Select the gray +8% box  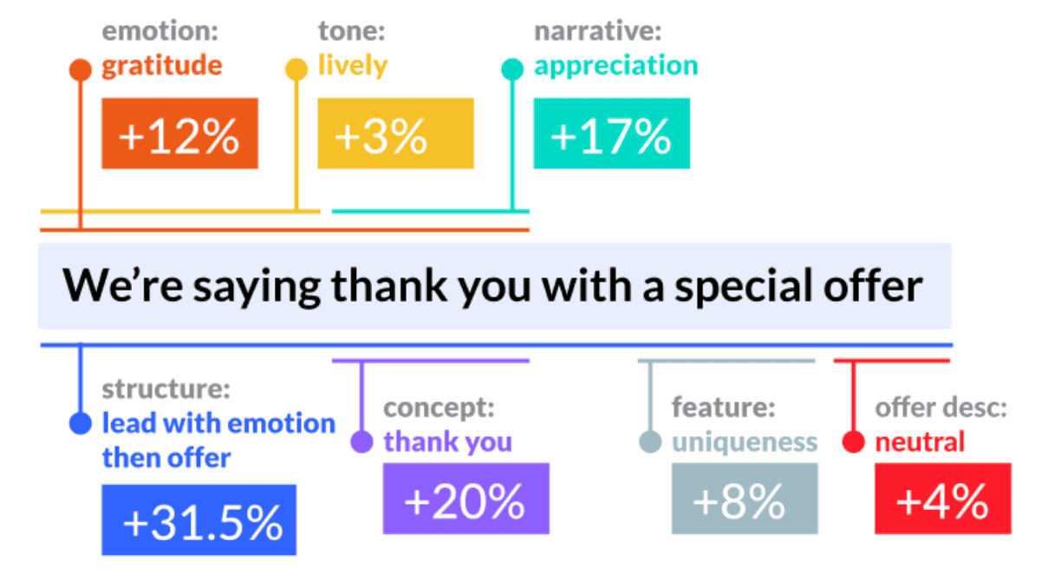pos(744,499)
